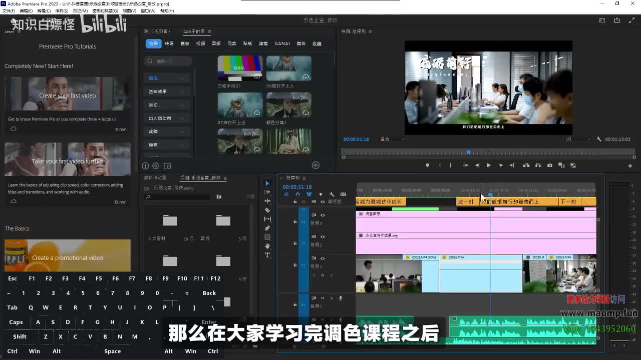
Task: Select the 效果 tab button
Action: pos(154,43)
